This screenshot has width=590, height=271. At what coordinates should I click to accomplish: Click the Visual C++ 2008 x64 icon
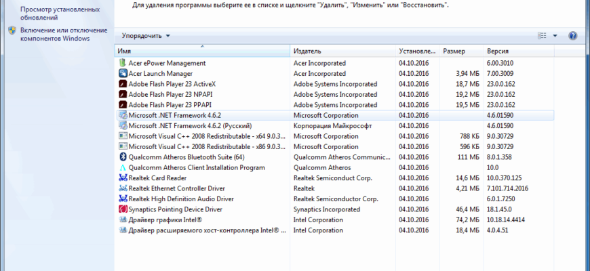point(122,136)
